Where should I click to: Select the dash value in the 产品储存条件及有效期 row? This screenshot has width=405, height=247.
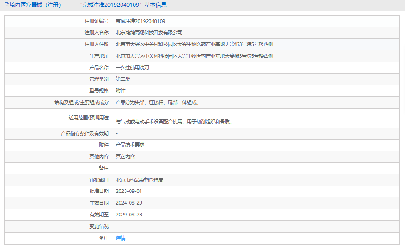coord(117,133)
